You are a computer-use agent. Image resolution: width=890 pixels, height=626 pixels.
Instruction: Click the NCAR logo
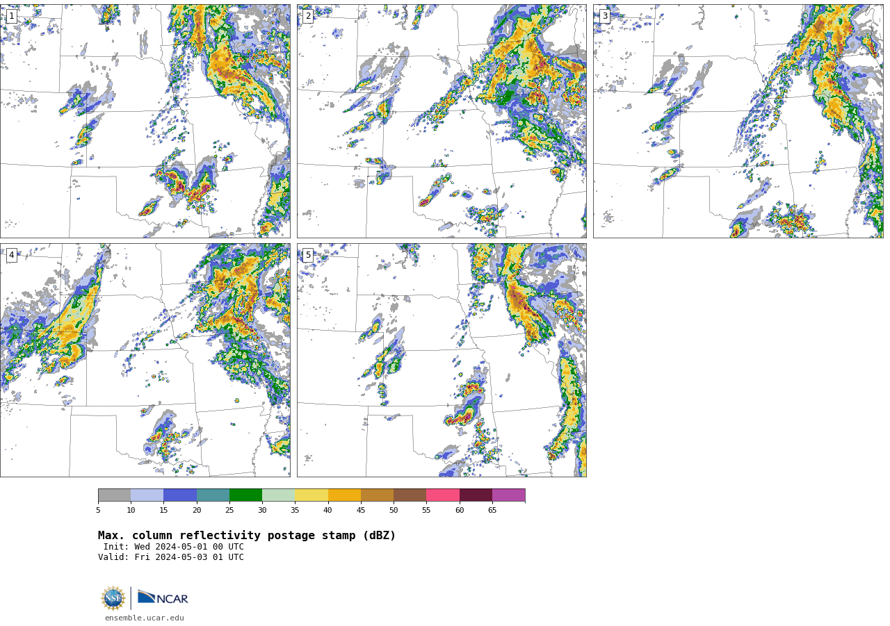click(163, 598)
